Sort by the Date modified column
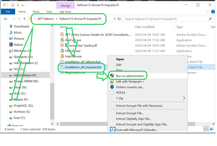The height and width of the screenshot is (146, 217). pos(145,27)
